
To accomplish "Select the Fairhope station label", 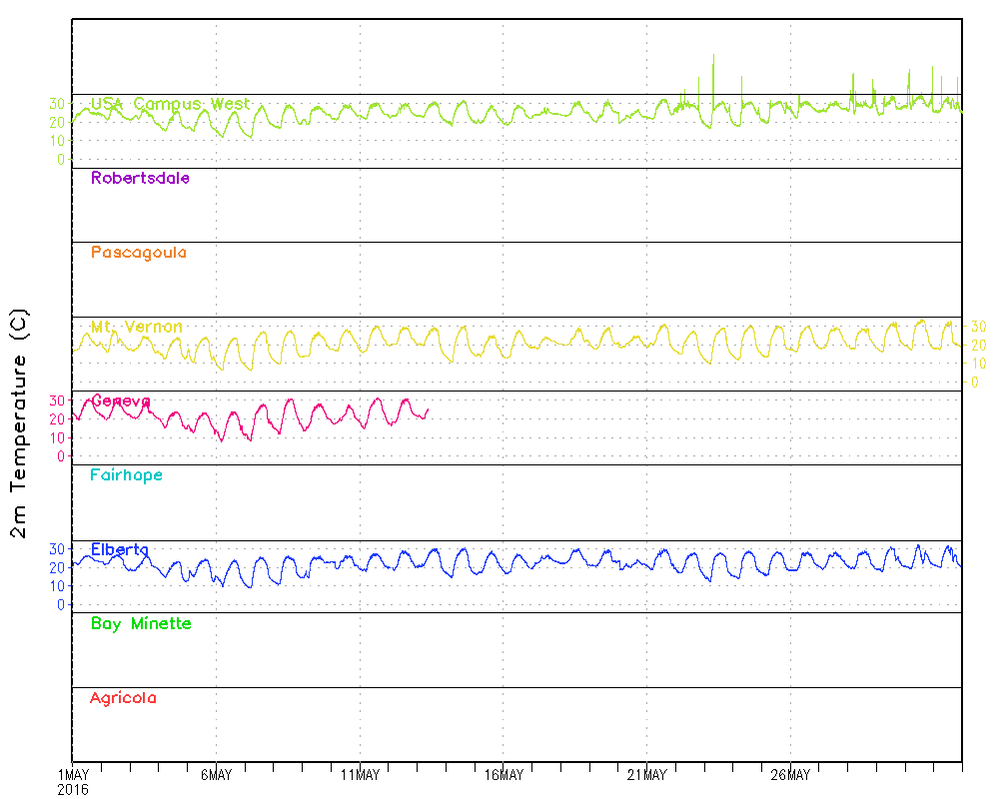I will (126, 475).
